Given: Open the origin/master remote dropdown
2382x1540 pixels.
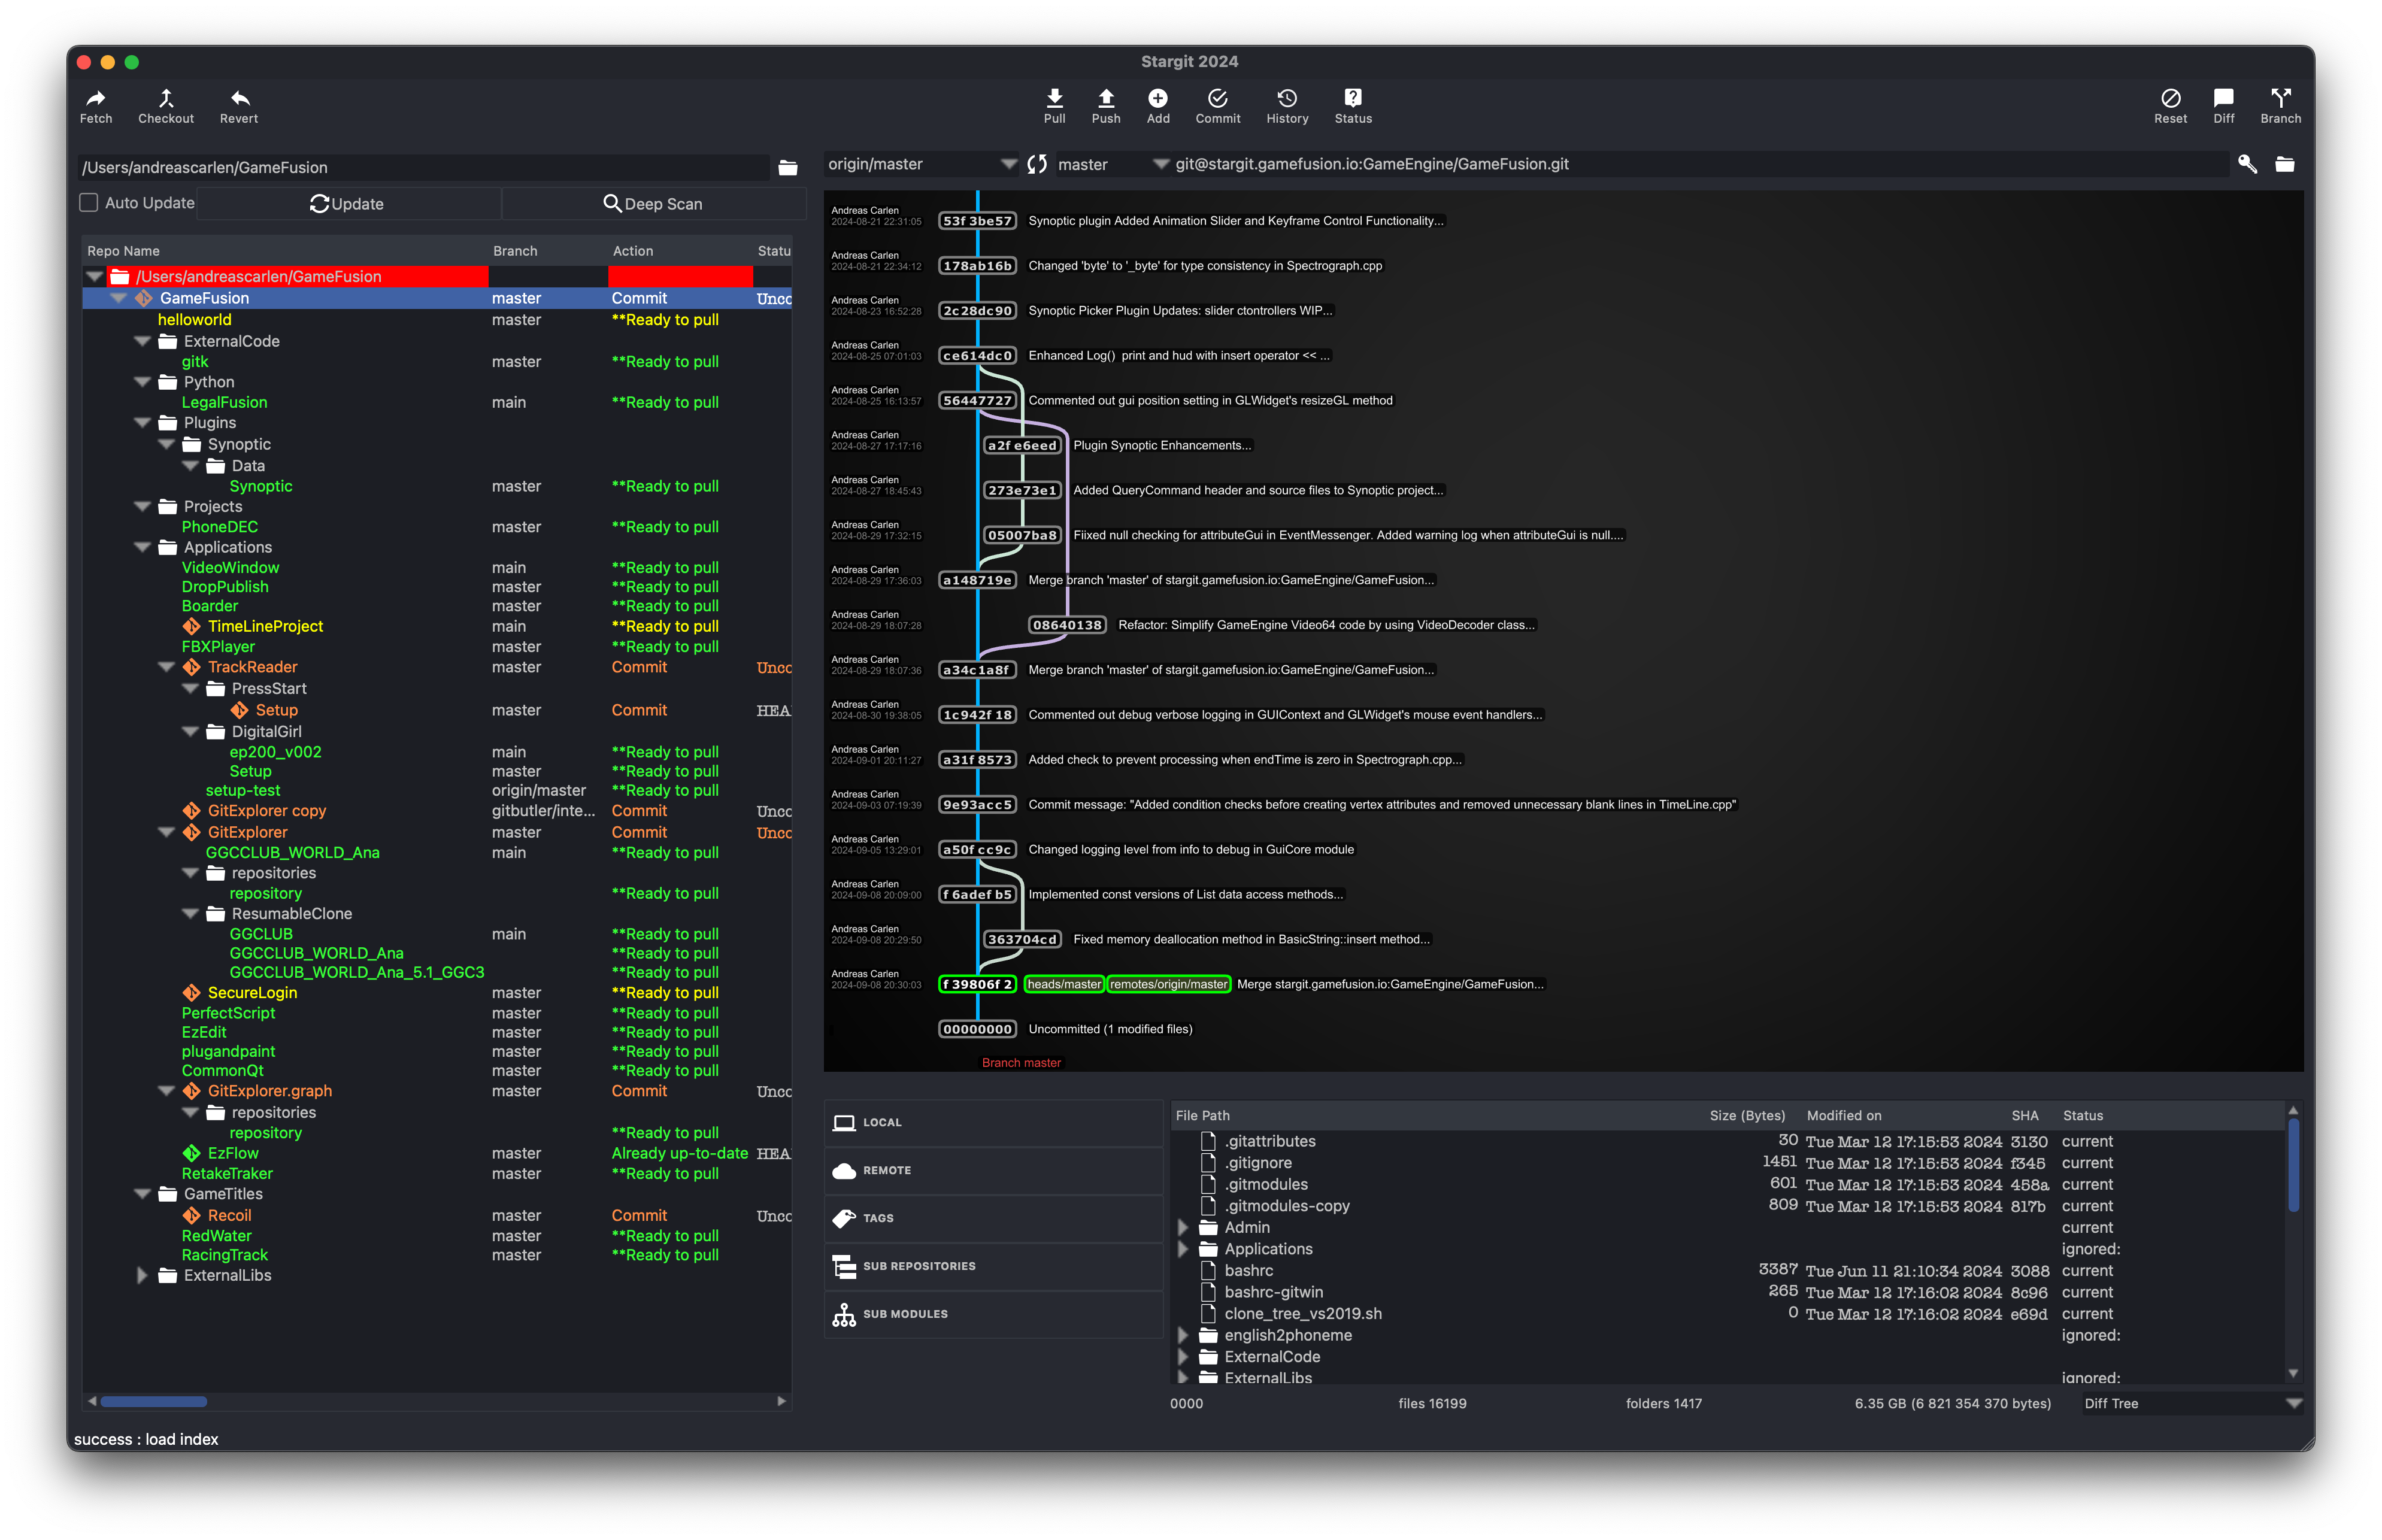Looking at the screenshot, I should point(1008,164).
